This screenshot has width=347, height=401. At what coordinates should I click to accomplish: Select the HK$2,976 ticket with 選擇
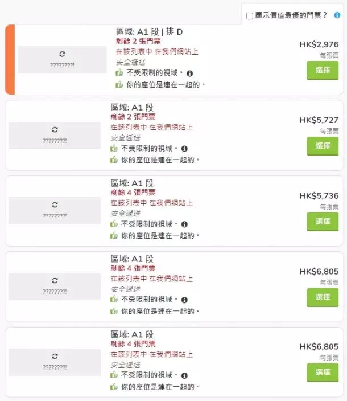pyautogui.click(x=323, y=70)
